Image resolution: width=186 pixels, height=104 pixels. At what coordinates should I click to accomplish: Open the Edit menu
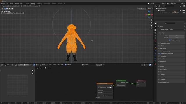point(8,3)
